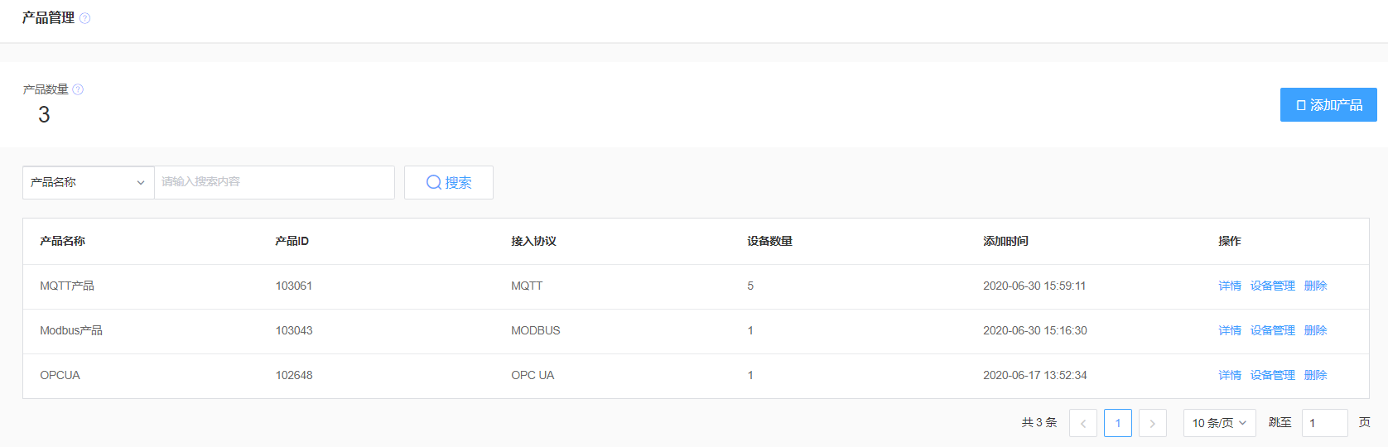Go to previous page arrow
Image resolution: width=1388 pixels, height=447 pixels.
point(1083,423)
